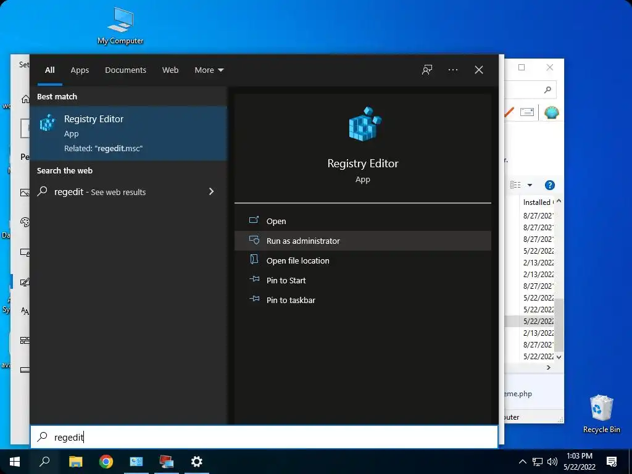Select Registry Editor best match result
The height and width of the screenshot is (474, 632).
(x=128, y=133)
